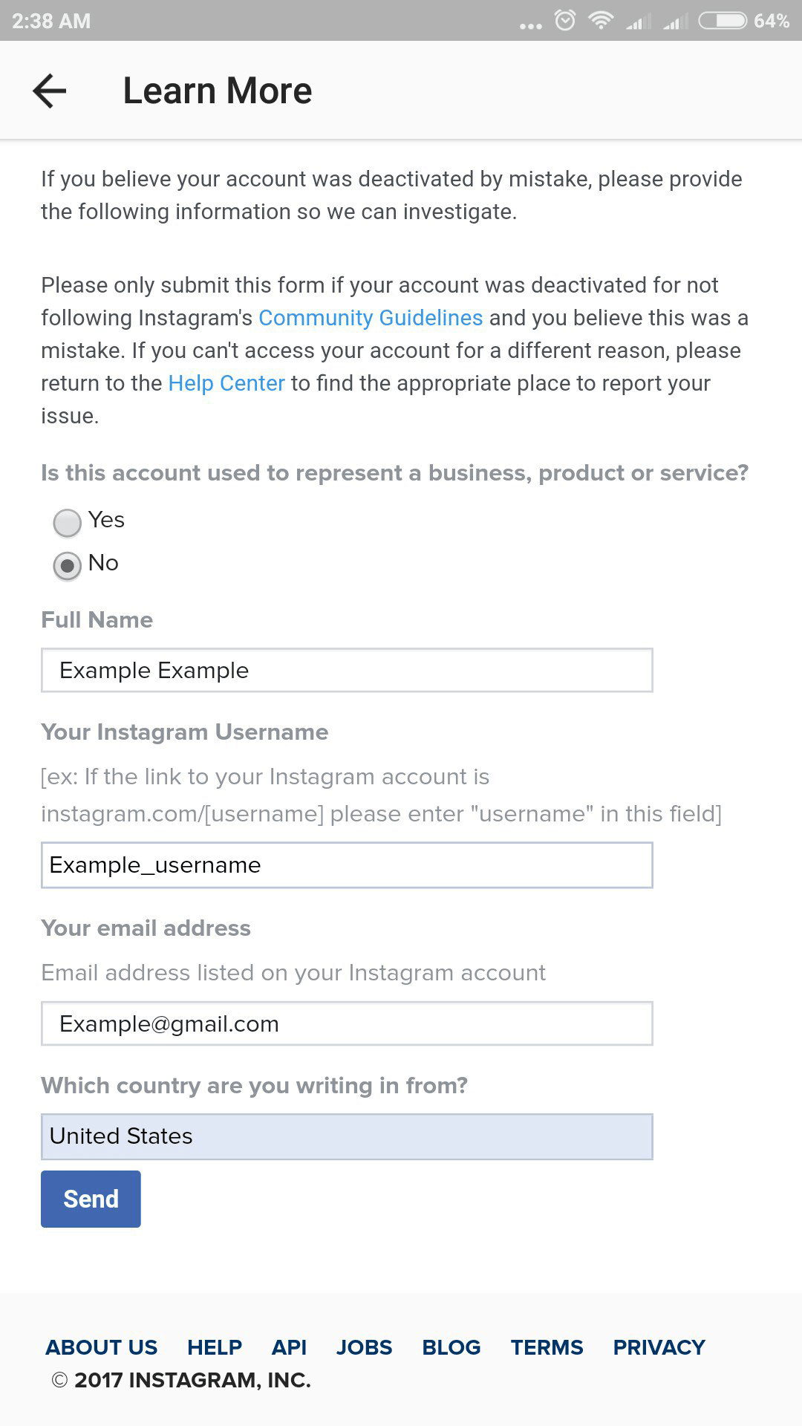This screenshot has width=802, height=1426.
Task: Tap the first cellular signal icon
Action: coord(638,21)
